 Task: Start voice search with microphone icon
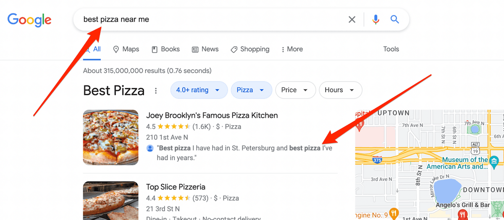(x=375, y=19)
